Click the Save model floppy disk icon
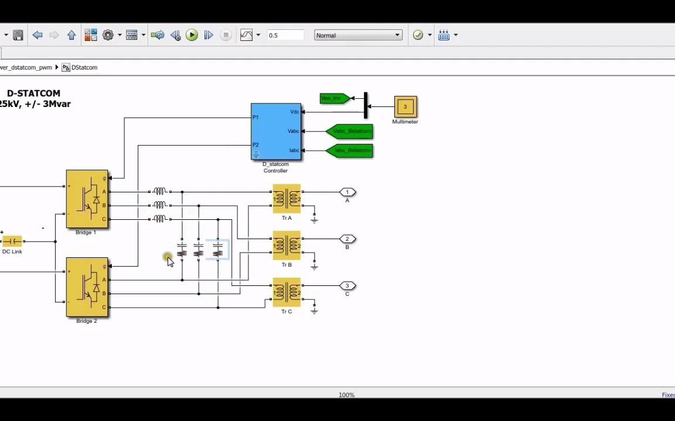This screenshot has height=421, width=675. (18, 35)
